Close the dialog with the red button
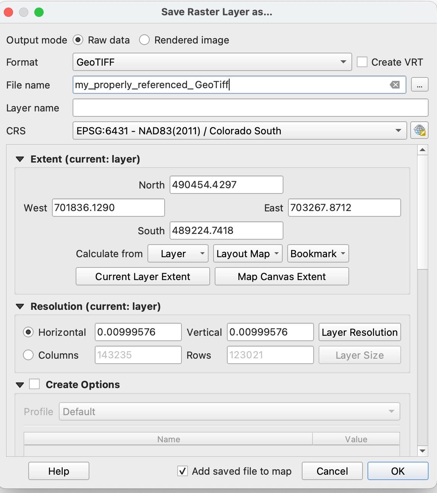This screenshot has height=493, width=437. coord(8,12)
